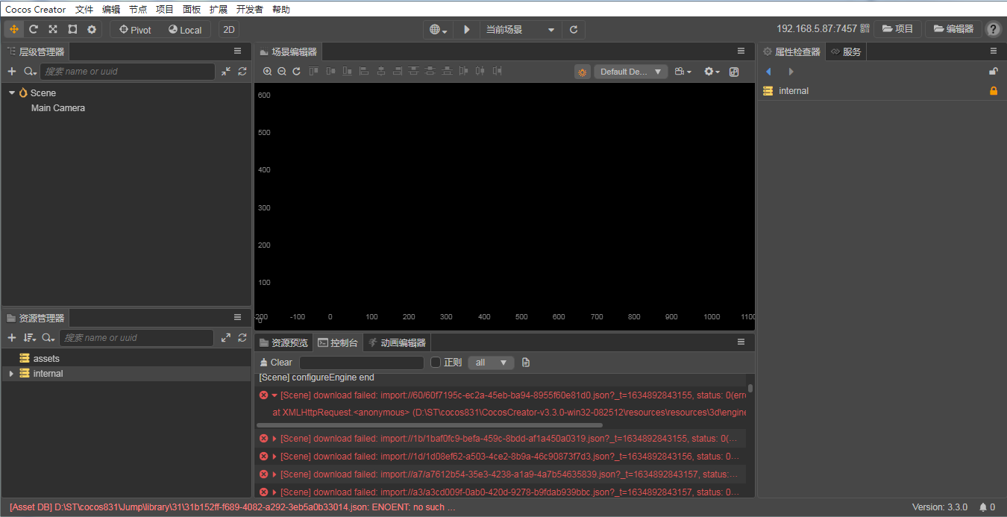
Task: Select the Move transform tool
Action: click(x=14, y=29)
